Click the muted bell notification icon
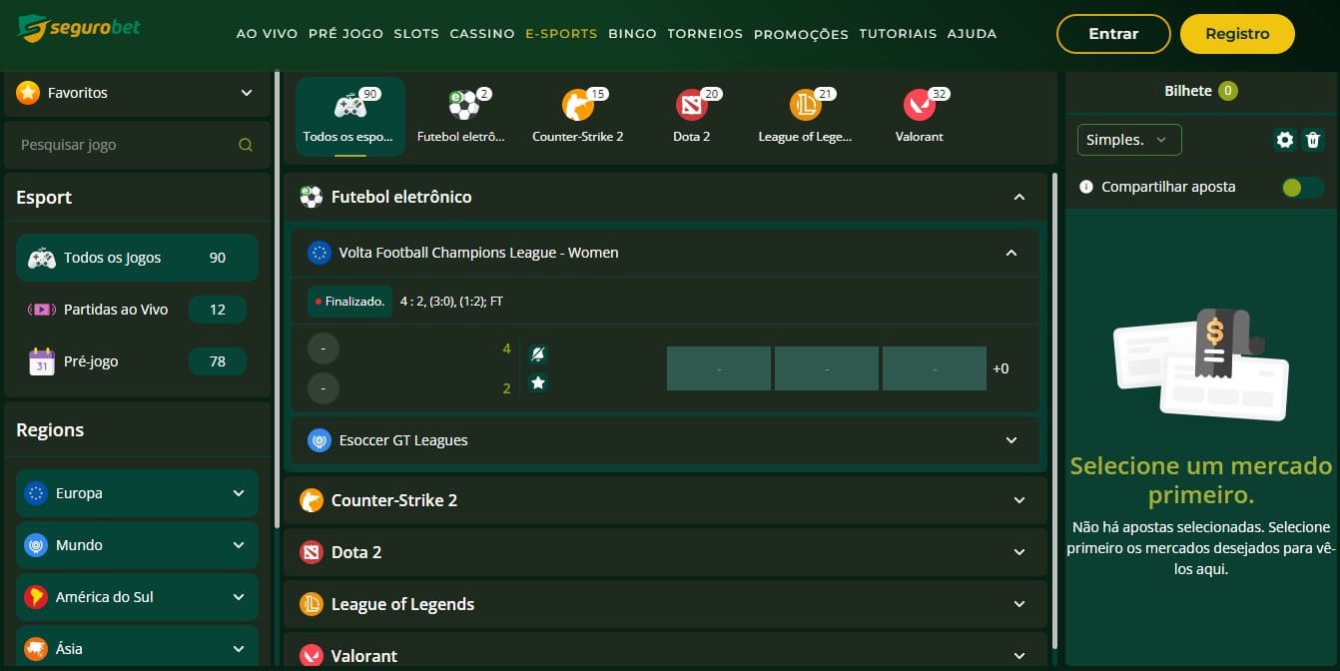 tap(538, 354)
